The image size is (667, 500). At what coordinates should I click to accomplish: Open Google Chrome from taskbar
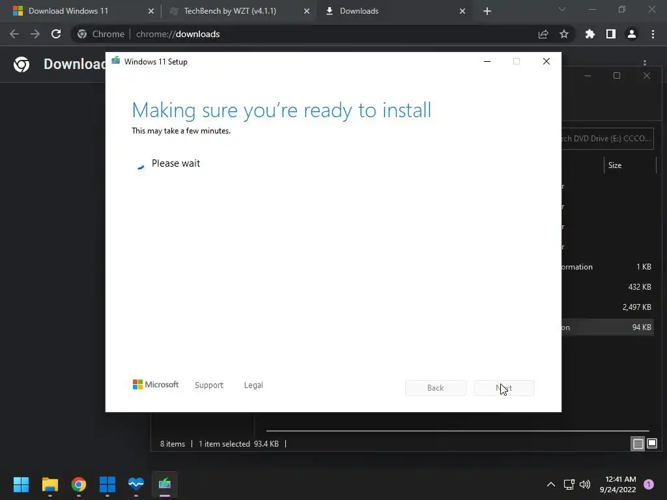[79, 484]
